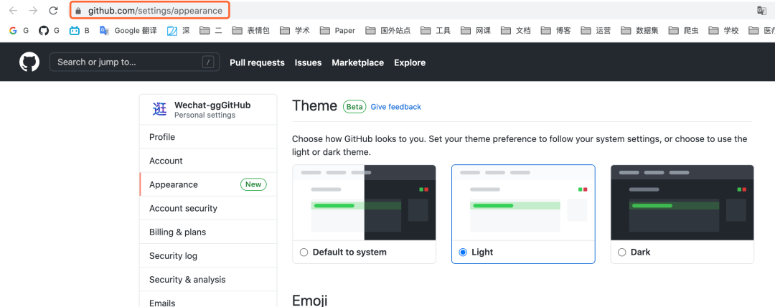Open the 深 bookmark
Screen dimensions: 775x307
click(x=179, y=31)
